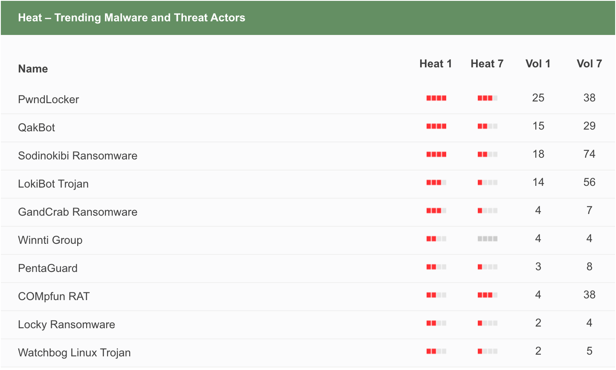The image size is (616, 370).
Task: Click LokiBot Trojan Heat 1 indicator
Action: coord(436,182)
